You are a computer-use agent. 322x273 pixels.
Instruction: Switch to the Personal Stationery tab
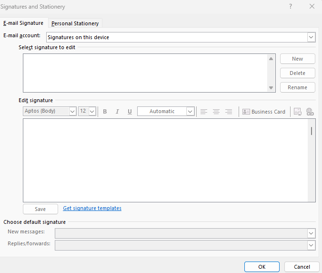click(x=75, y=23)
